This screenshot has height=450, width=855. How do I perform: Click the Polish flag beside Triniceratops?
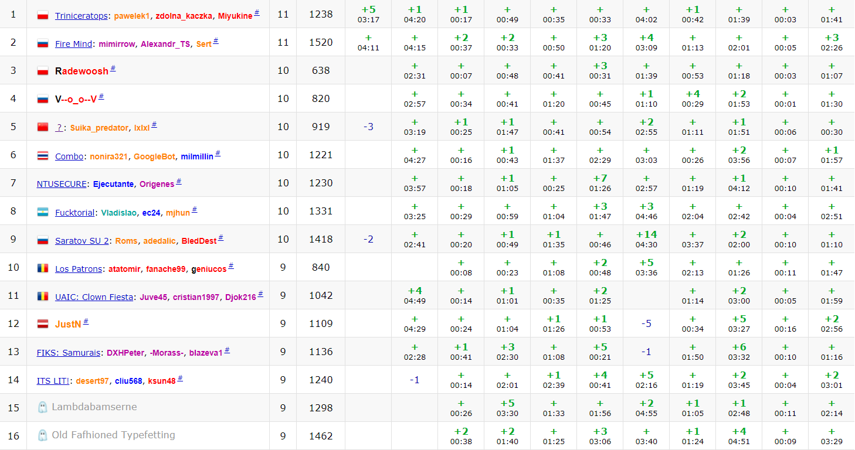pos(42,15)
